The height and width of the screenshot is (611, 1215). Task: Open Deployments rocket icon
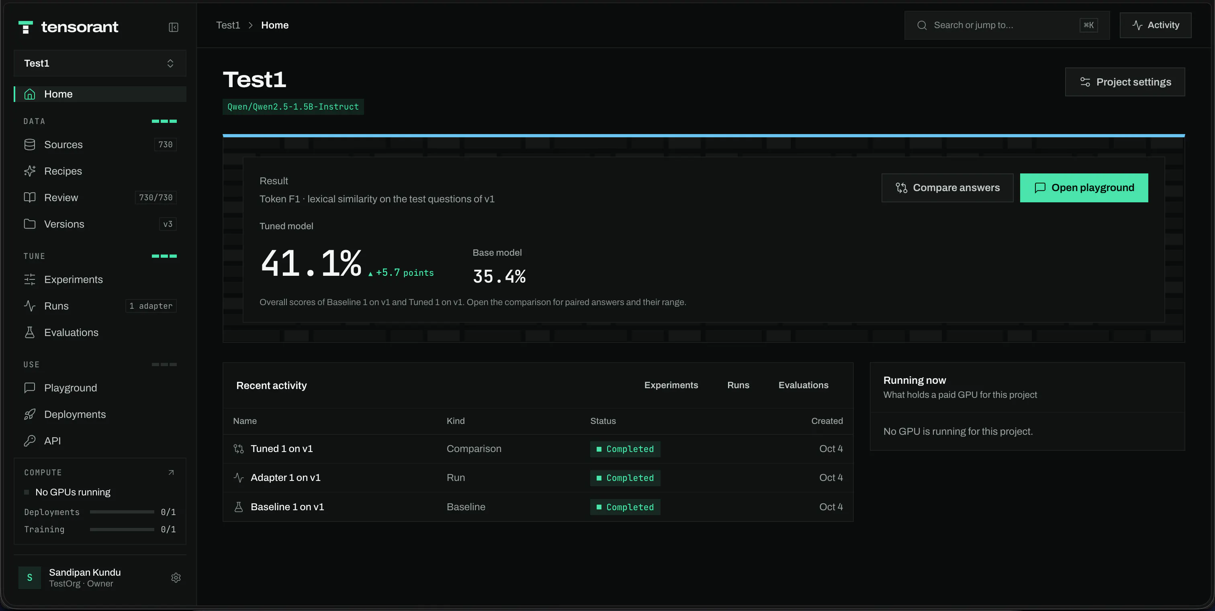click(30, 414)
